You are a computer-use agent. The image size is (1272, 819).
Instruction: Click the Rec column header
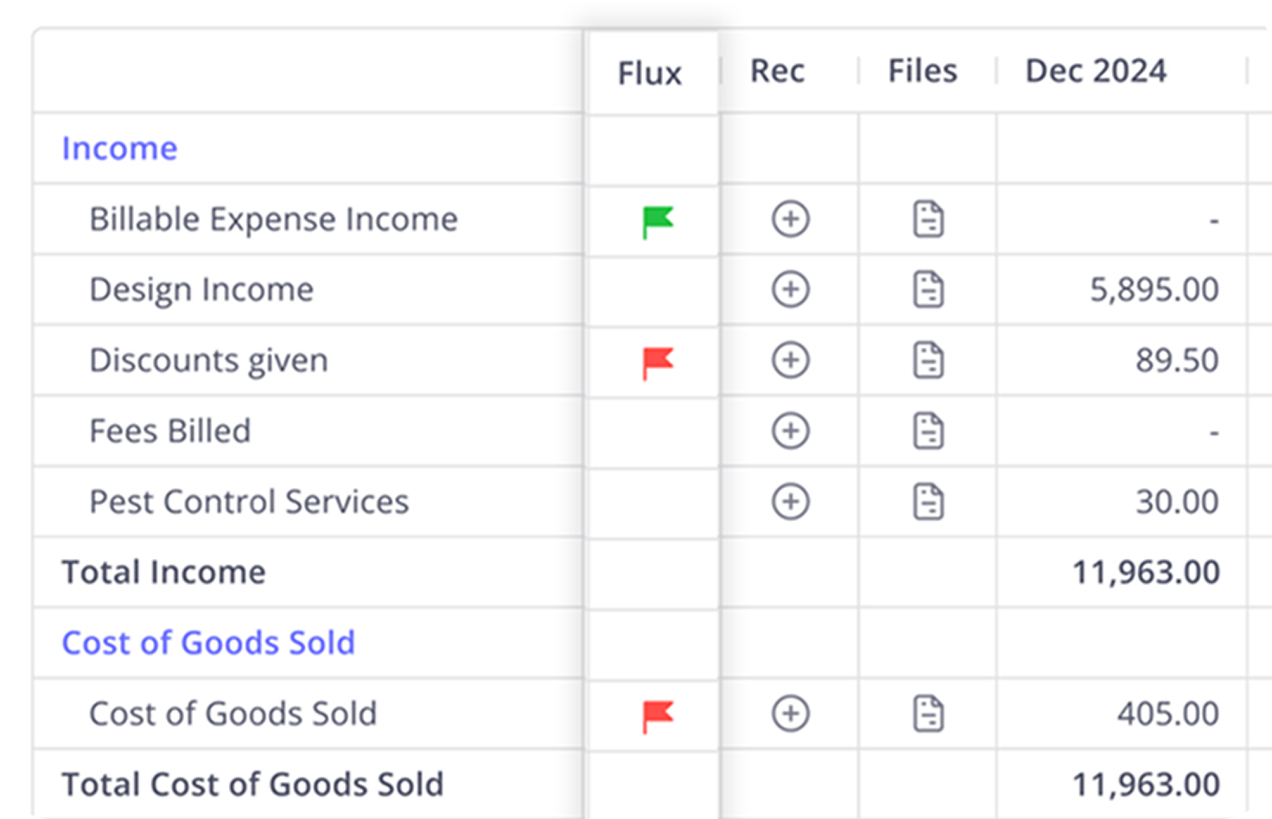[x=777, y=71]
